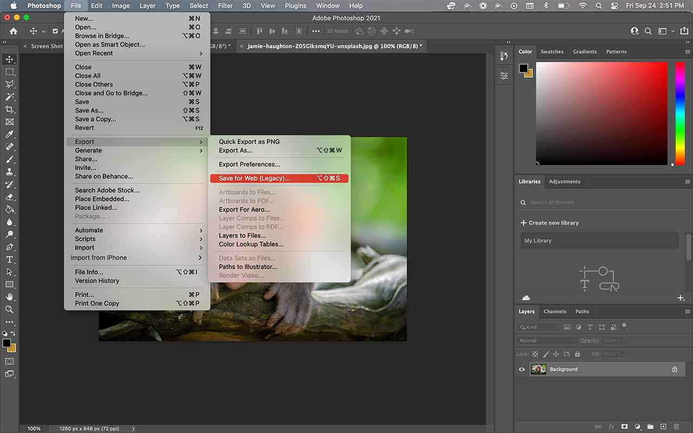The width and height of the screenshot is (693, 433).
Task: Click the Home icon in options bar
Action: tap(14, 31)
